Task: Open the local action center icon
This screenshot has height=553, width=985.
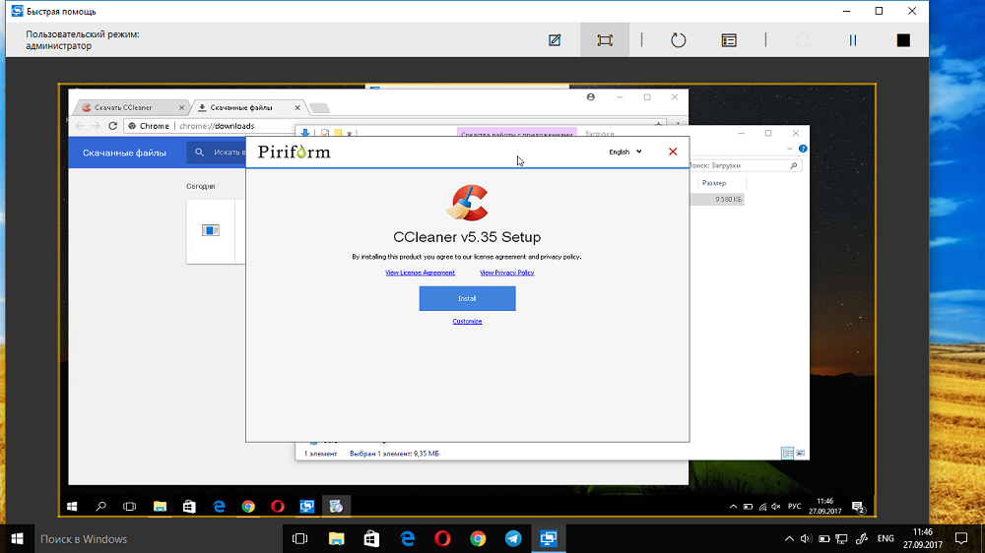Action: 961,538
